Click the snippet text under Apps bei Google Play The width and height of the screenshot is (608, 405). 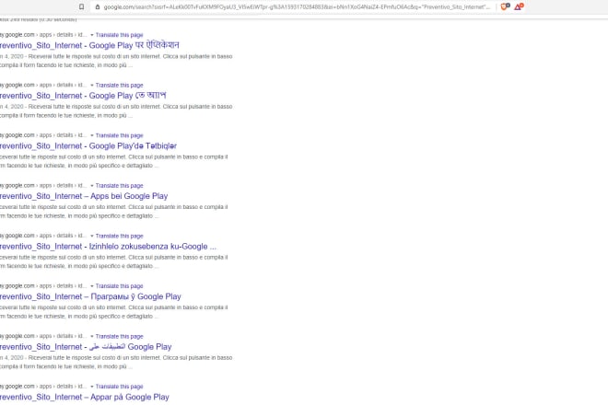(114, 211)
